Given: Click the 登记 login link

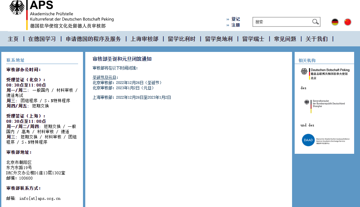Looking at the screenshot, I should click(x=236, y=19).
